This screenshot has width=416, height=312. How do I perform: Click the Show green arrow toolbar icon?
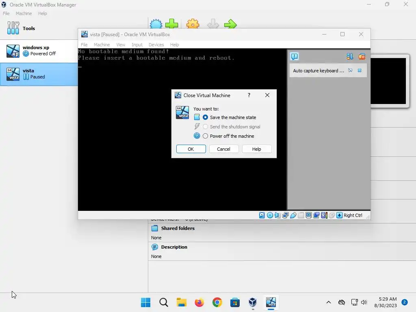point(230,24)
